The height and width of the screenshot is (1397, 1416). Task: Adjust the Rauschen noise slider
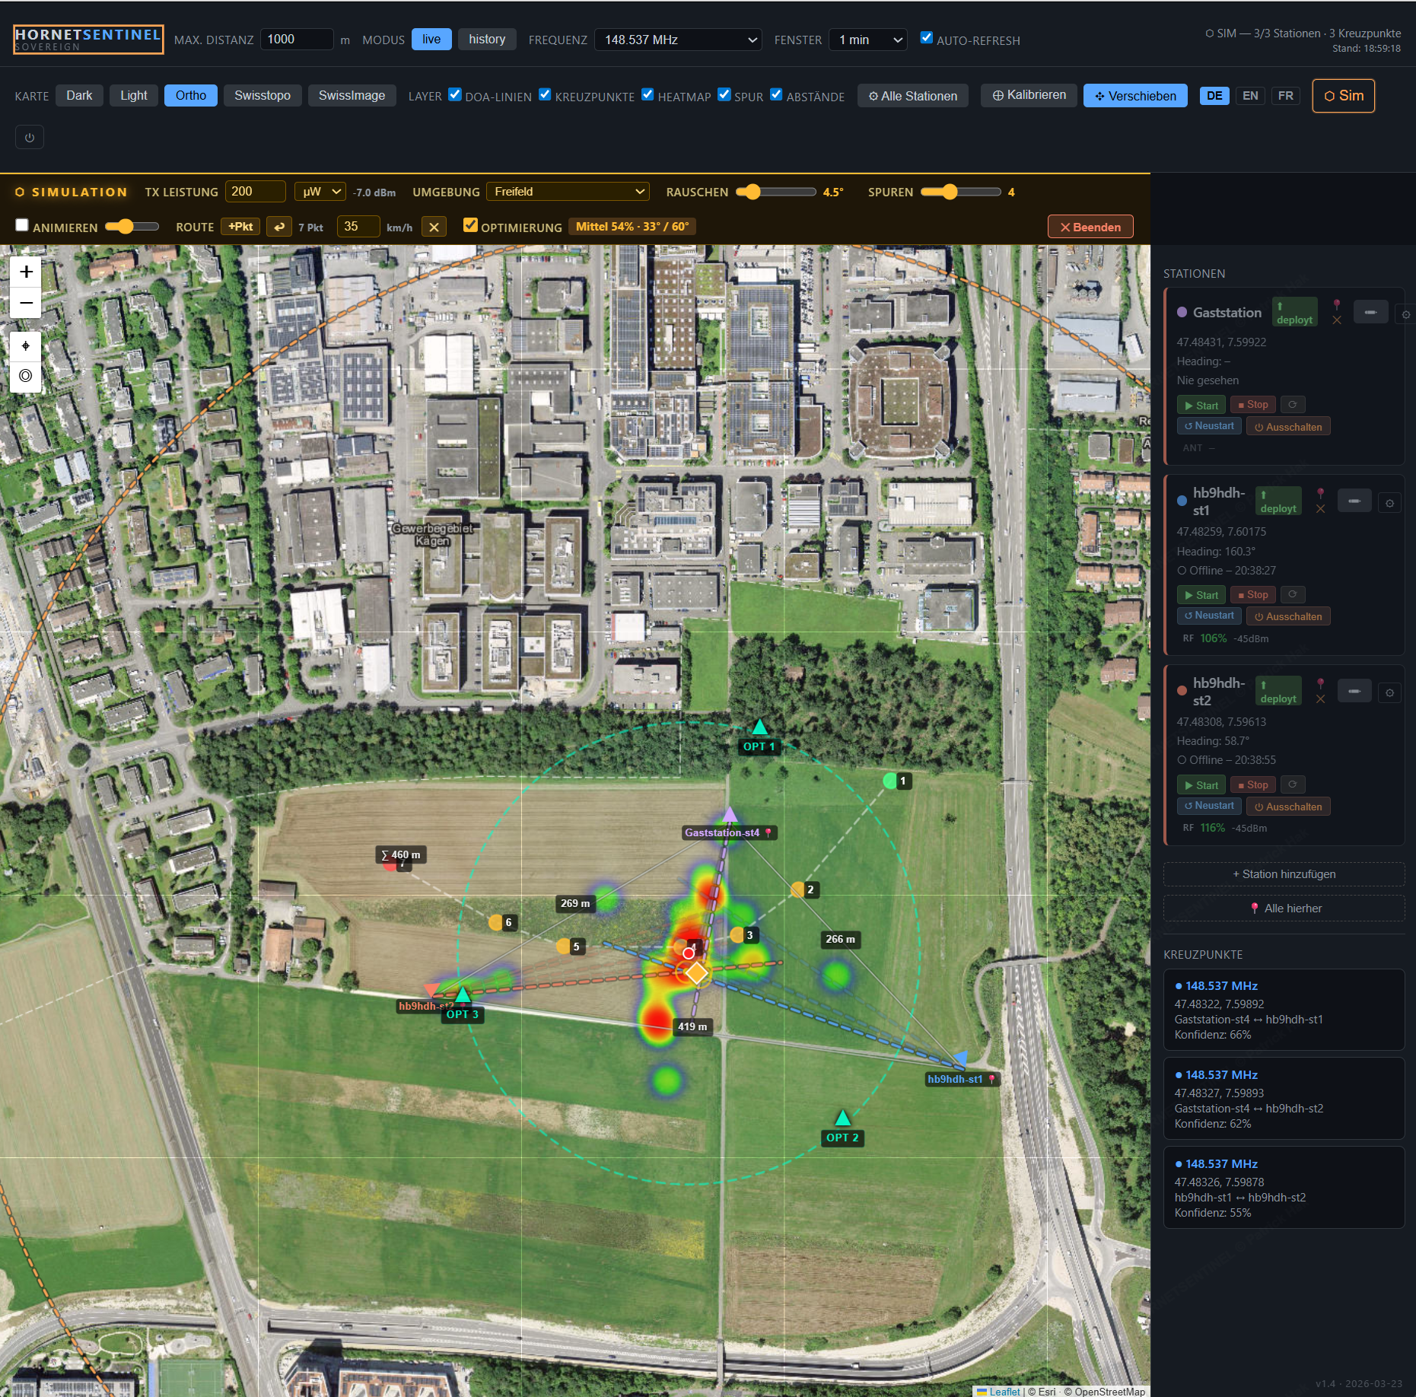(x=752, y=192)
